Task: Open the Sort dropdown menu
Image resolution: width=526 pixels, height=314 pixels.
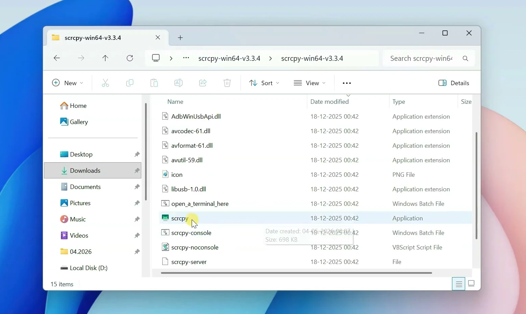Action: coord(264,83)
